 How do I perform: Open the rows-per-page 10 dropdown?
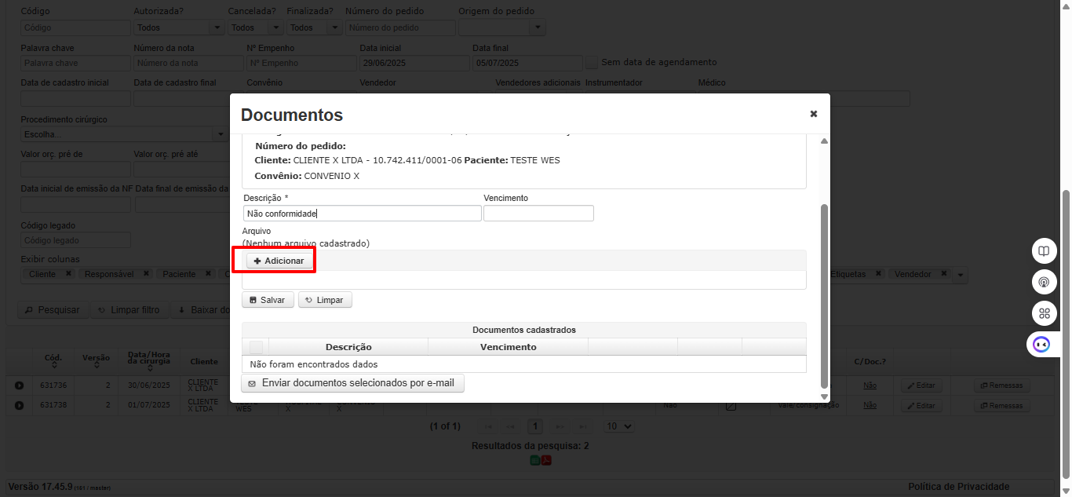click(x=618, y=426)
